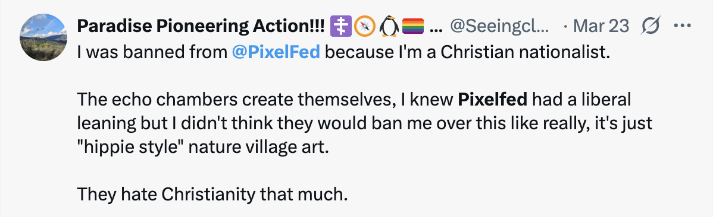Click the purple Orthodox cross emoji
713x217 pixels.
(x=341, y=27)
